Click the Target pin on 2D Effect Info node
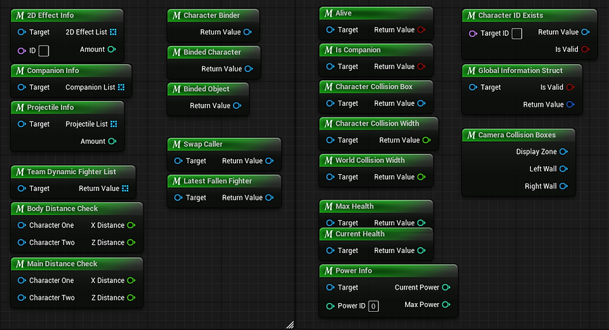Image resolution: width=609 pixels, height=330 pixels. coord(22,32)
